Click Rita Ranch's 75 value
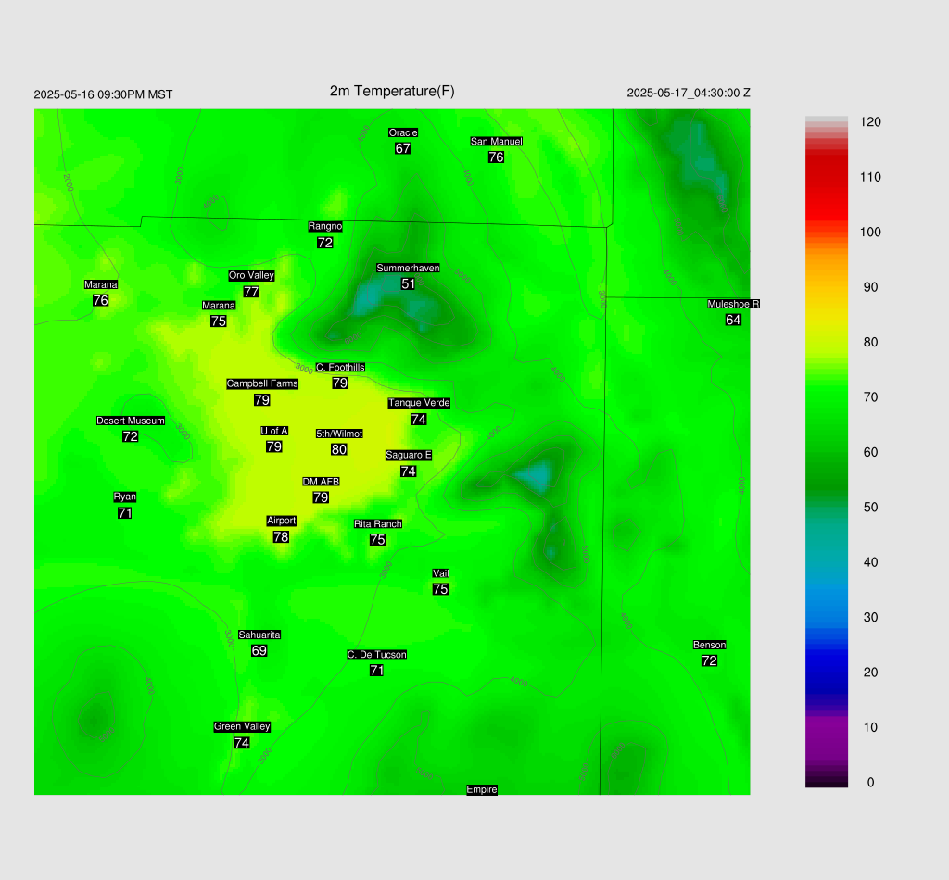The height and width of the screenshot is (880, 949). click(x=378, y=539)
